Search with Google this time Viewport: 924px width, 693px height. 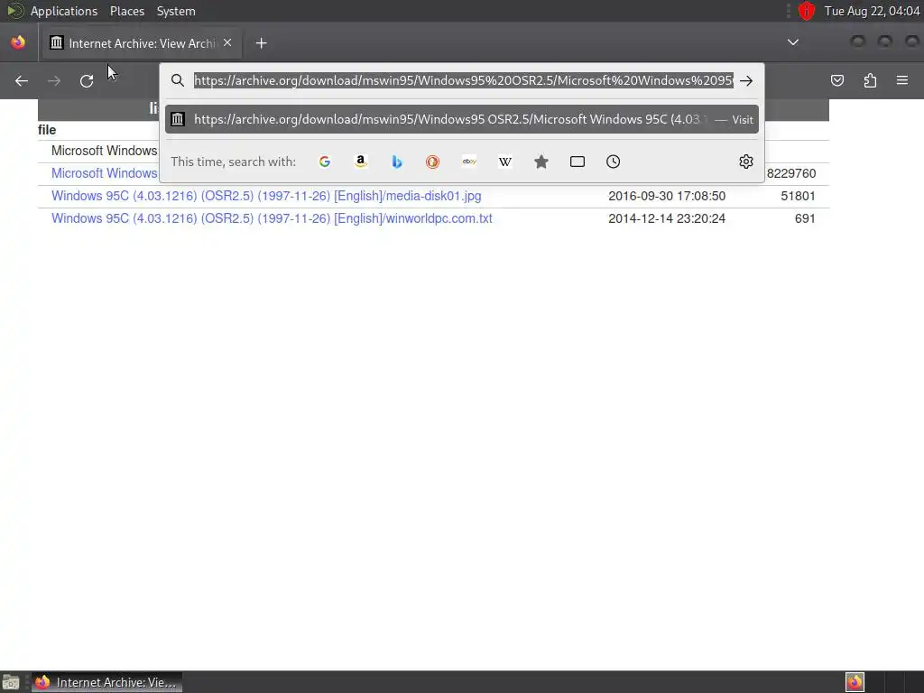point(325,162)
